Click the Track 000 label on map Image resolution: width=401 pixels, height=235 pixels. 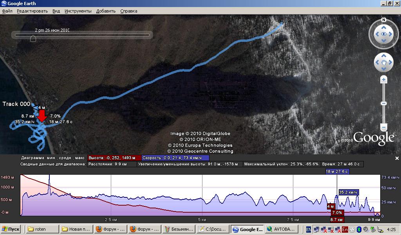(16, 104)
